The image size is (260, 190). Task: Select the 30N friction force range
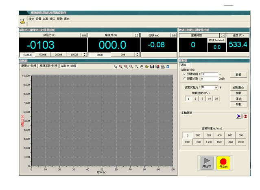pyautogui.click(x=123, y=55)
